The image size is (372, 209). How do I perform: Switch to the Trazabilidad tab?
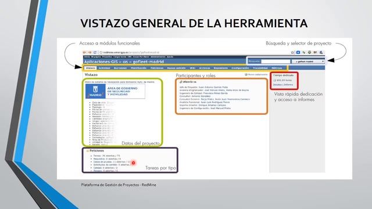pyautogui.click(x=260, y=68)
